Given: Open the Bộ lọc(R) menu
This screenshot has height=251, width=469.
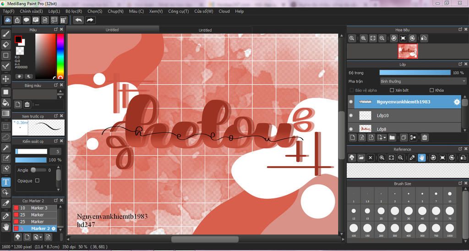Looking at the screenshot, I should (74, 11).
